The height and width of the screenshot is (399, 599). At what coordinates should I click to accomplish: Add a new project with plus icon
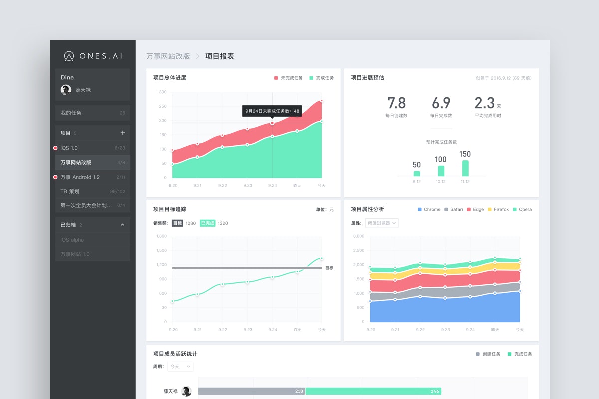pyautogui.click(x=123, y=133)
